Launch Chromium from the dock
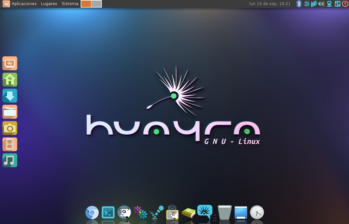349x224 pixels. pos(92,212)
